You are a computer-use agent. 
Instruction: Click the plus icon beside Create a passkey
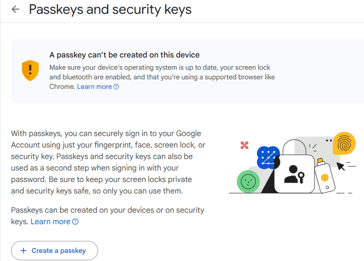(23, 251)
